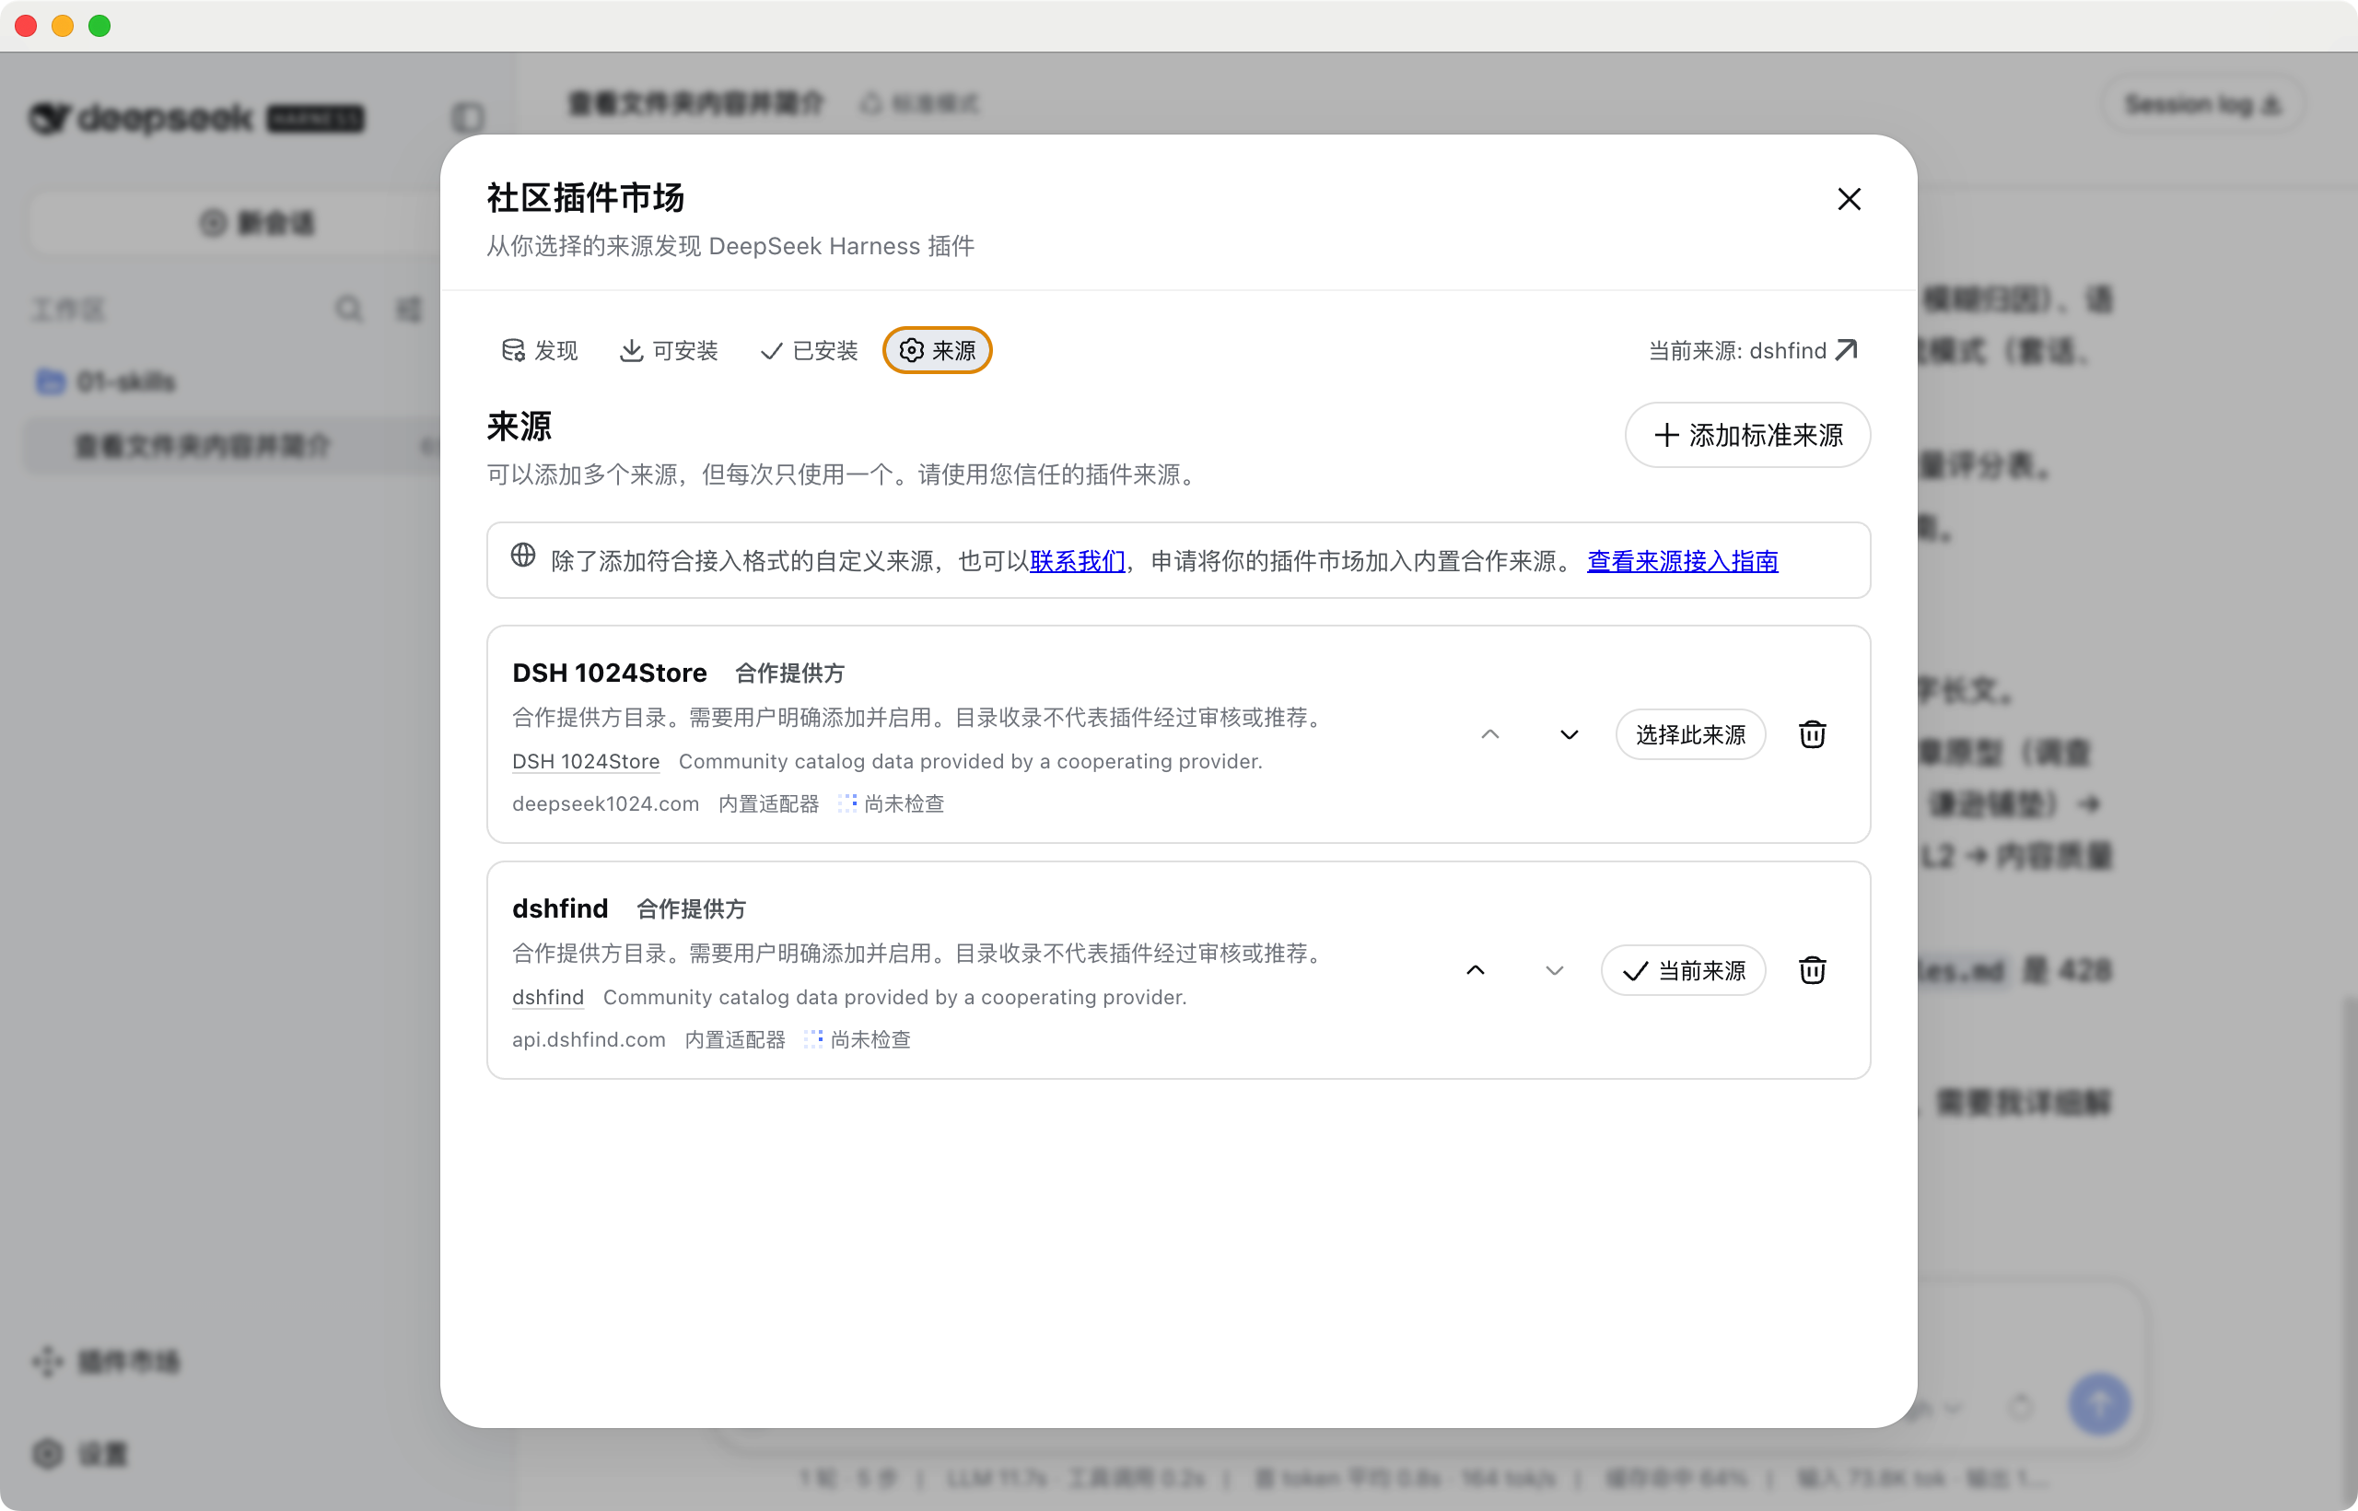Click 合作提供方 tag beside DSH 1024Store

[789, 674]
